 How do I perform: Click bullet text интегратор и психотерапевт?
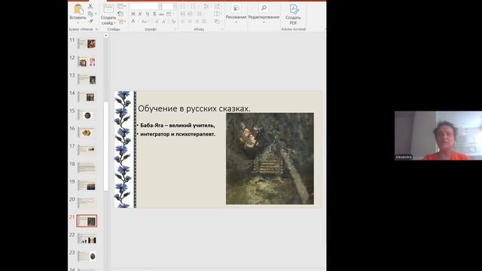178,134
